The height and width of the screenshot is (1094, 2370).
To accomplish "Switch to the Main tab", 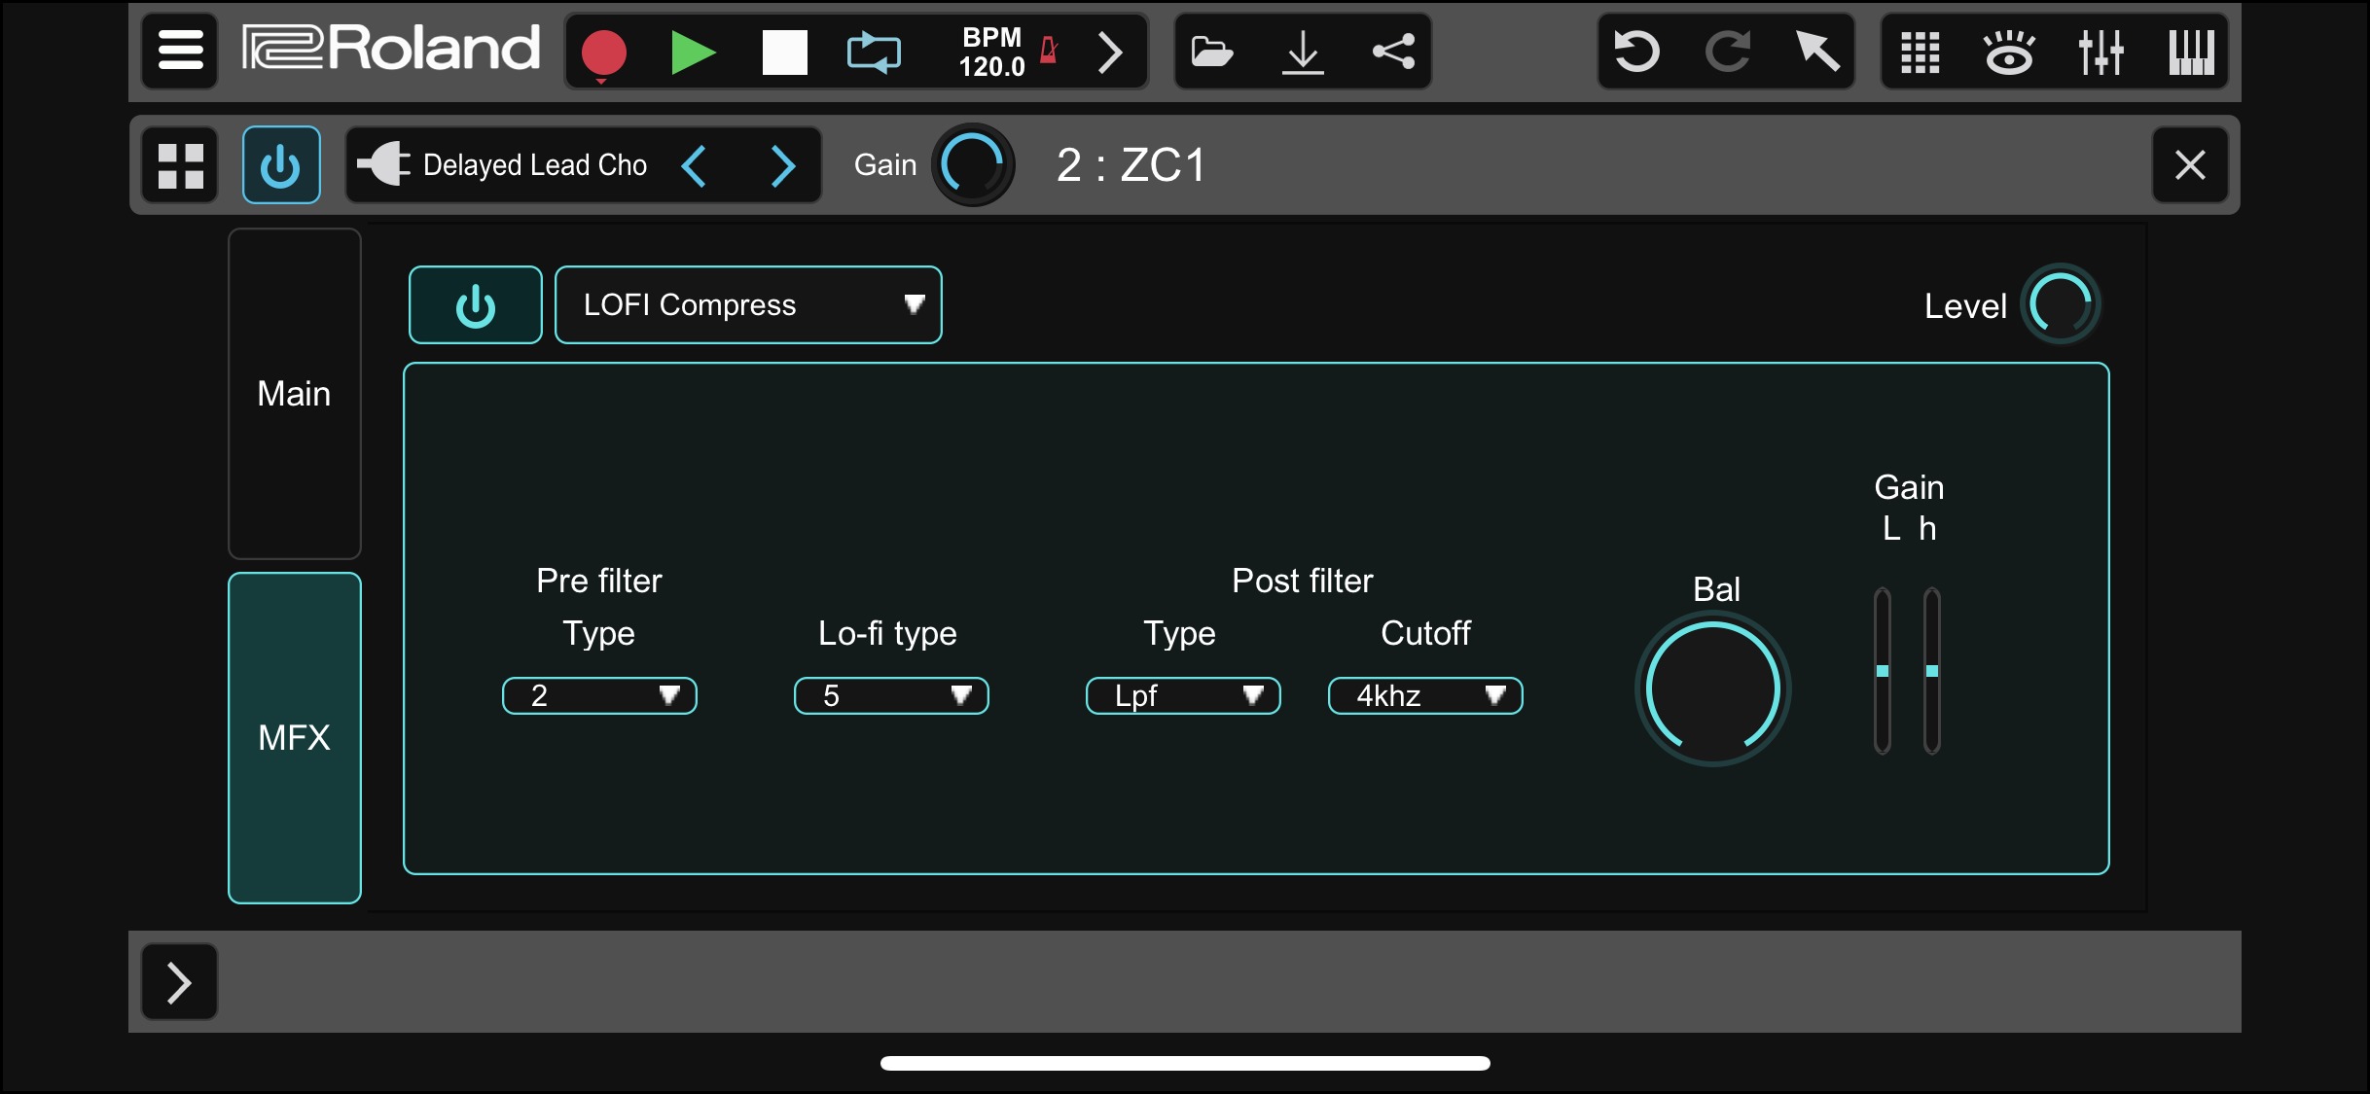I will point(295,394).
